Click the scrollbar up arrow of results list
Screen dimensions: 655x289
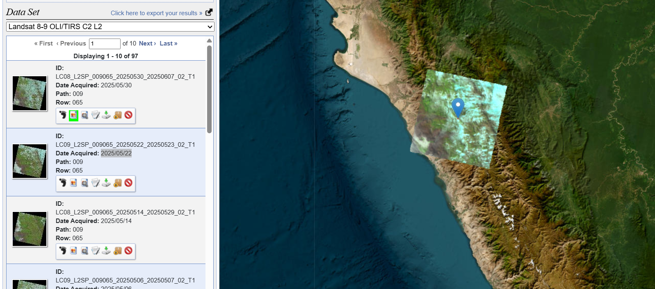(209, 41)
